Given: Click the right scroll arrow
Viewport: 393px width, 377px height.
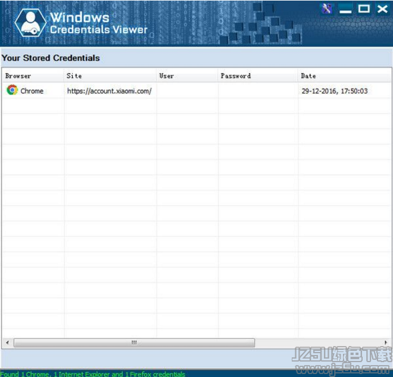Looking at the screenshot, I should [x=385, y=343].
